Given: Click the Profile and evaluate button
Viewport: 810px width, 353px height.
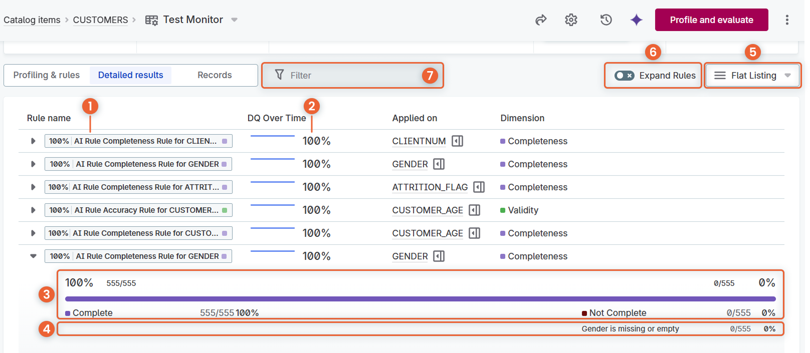Looking at the screenshot, I should (711, 20).
